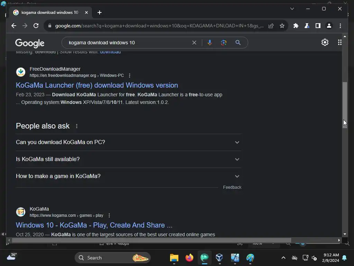Click the KoGaMa site favicon
This screenshot has height=266, width=354.
click(21, 212)
